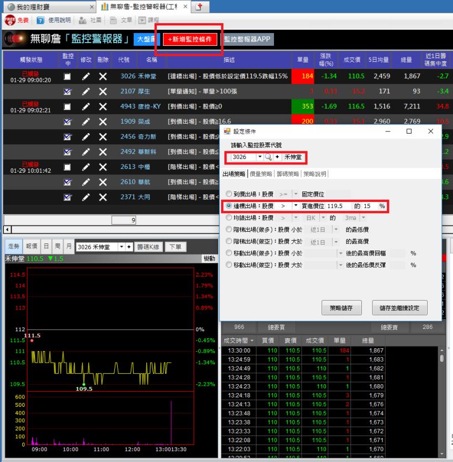Open 近1日 dropdown for 階梯出場(做多)
This screenshot has height=462, width=453.
pyautogui.click(x=336, y=230)
